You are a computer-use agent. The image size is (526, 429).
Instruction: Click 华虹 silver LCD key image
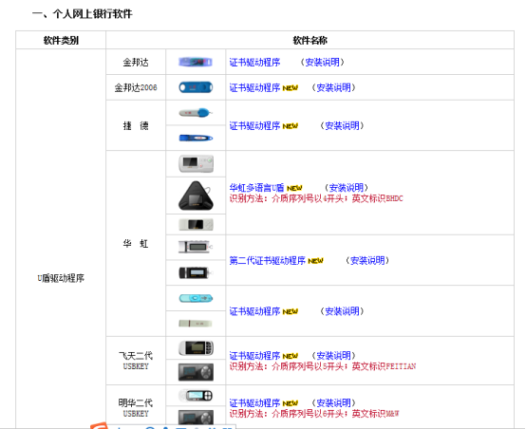(196, 247)
